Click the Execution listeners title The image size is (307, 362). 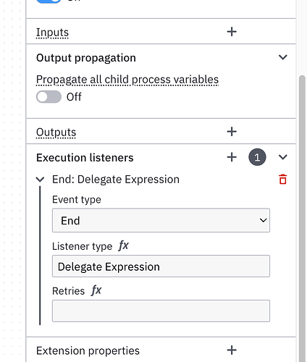[x=85, y=158]
